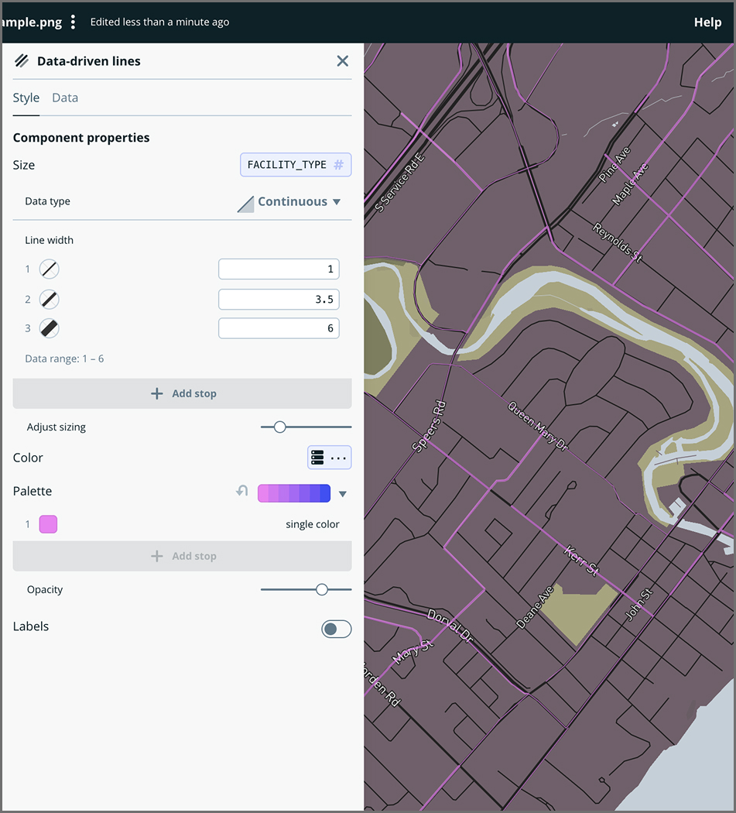This screenshot has width=736, height=813.
Task: Click the pencil icon for line width stop 1
Action: click(x=47, y=269)
